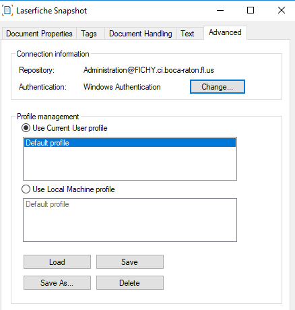Screen dimensions: 295x310
Task: Select Use Current User profile radio button
Action: click(26, 128)
